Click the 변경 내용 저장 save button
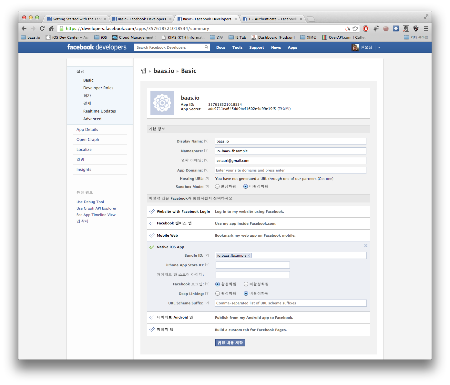 (230, 343)
